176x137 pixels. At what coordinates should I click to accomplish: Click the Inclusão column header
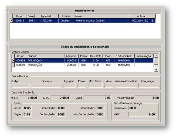tap(142, 16)
